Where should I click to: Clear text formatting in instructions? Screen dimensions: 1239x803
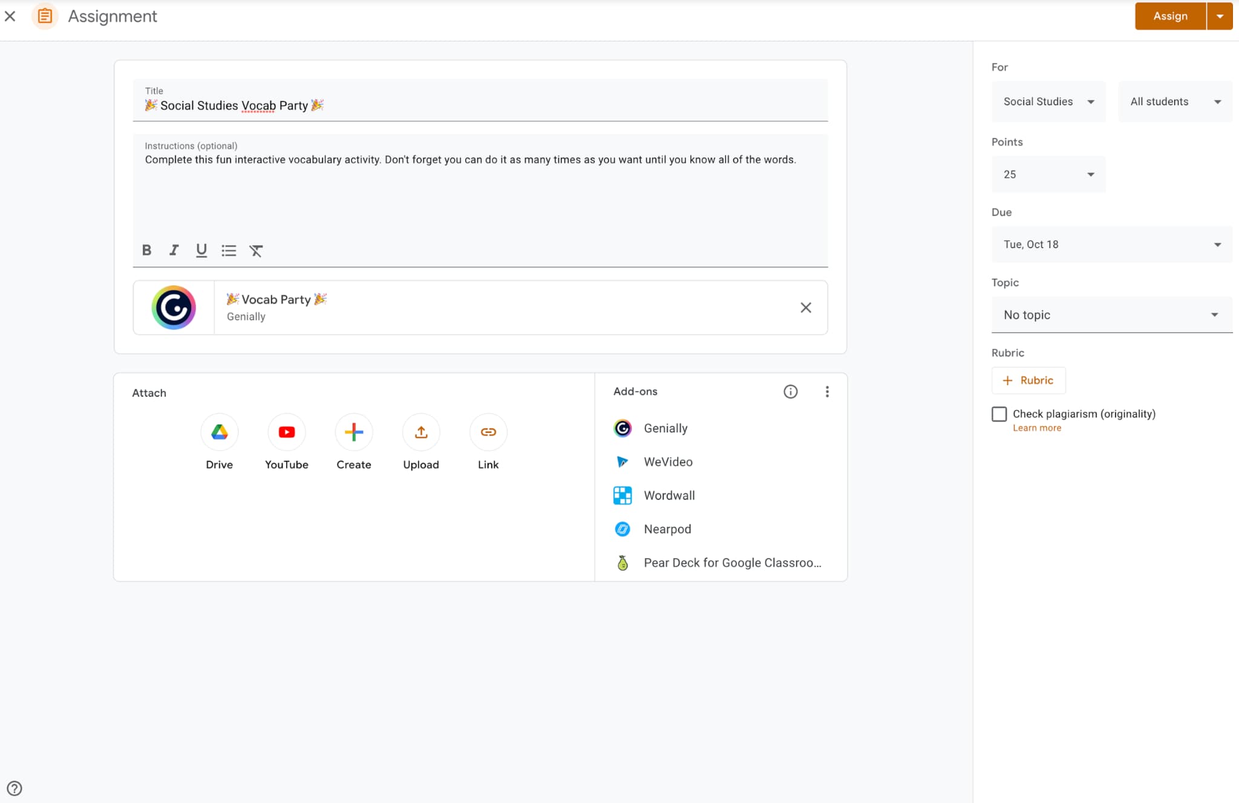[x=256, y=250]
